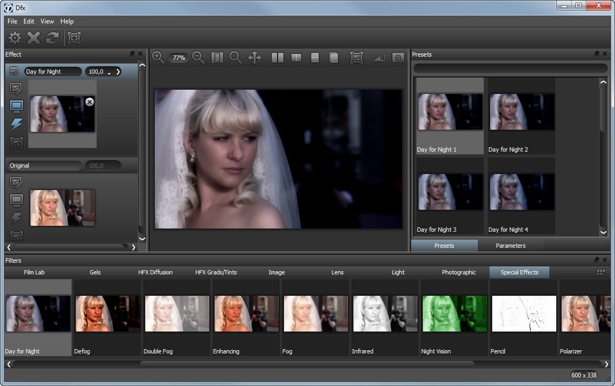
Task: Open the HFX Diffusion filter category
Action: tap(155, 272)
